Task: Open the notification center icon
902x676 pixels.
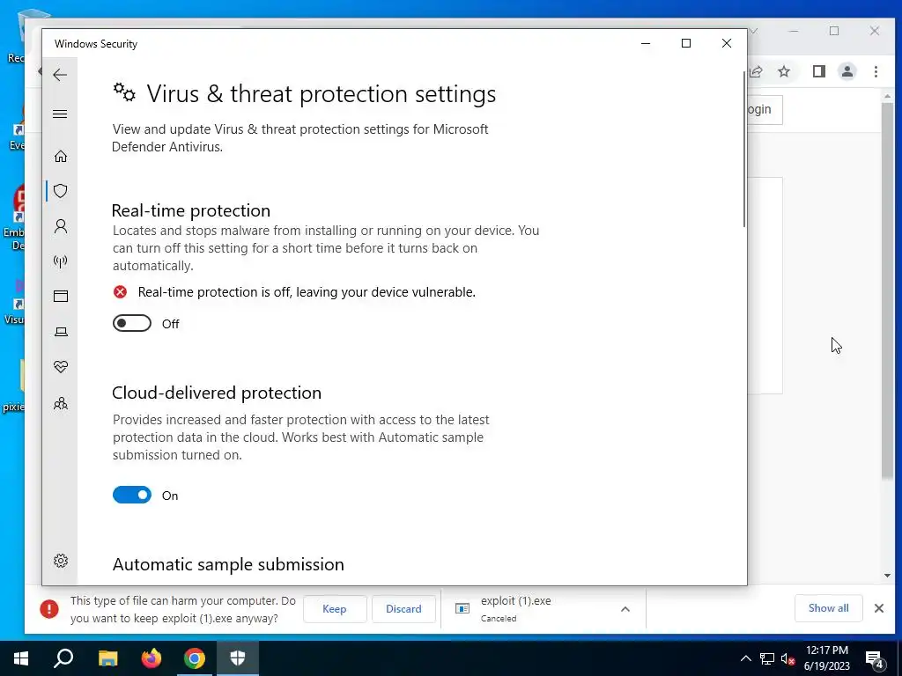Action: click(x=875, y=659)
